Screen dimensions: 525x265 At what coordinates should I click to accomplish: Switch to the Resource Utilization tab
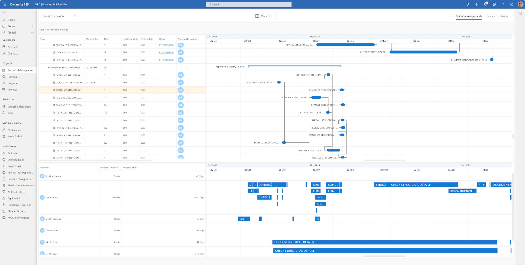[498, 16]
